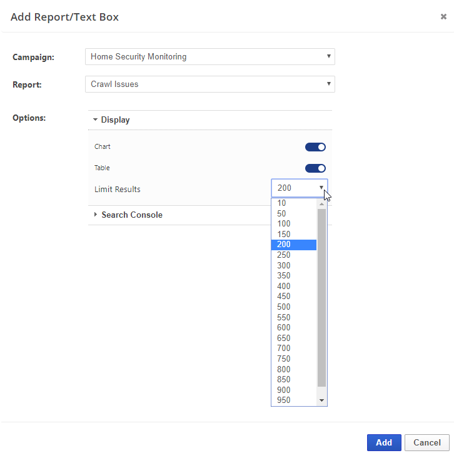Disable the Table toggle
This screenshot has width=454, height=458.
coord(315,168)
